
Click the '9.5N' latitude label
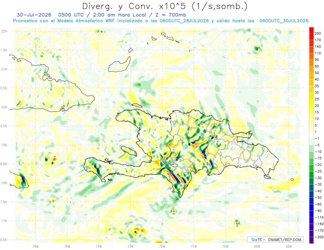click(x=4, y=126)
